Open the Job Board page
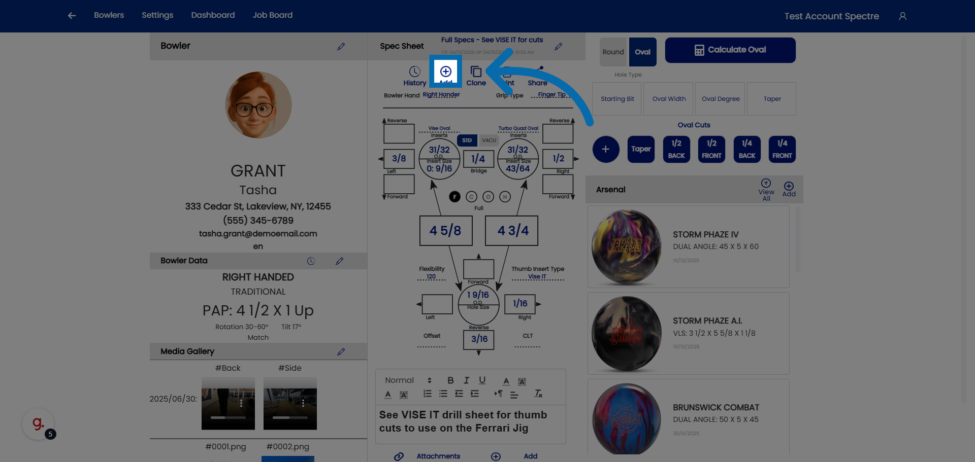 pyautogui.click(x=273, y=15)
